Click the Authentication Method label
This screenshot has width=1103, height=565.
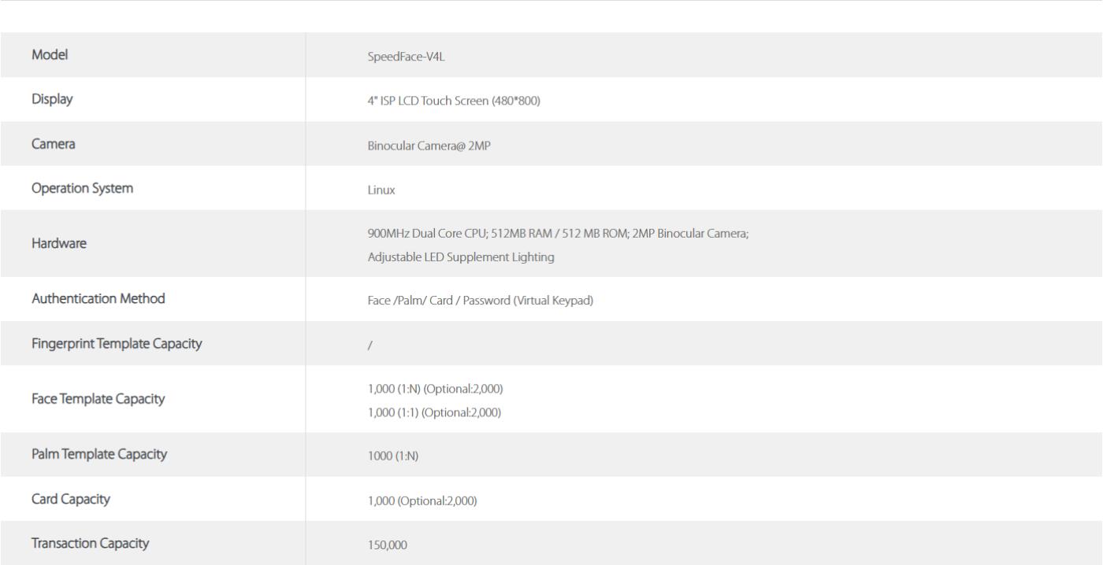point(98,299)
